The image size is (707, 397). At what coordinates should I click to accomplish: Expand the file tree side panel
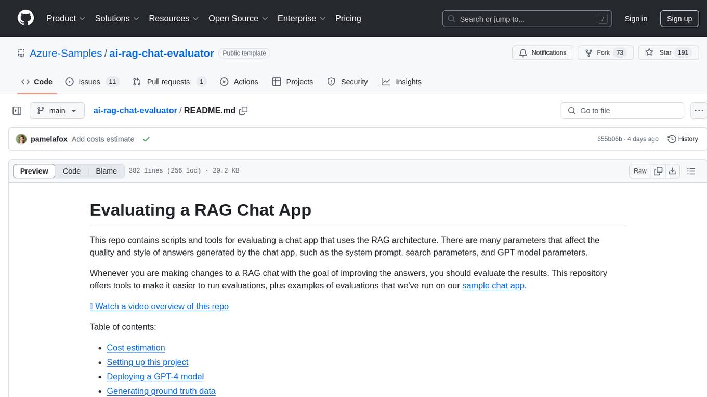(x=17, y=111)
